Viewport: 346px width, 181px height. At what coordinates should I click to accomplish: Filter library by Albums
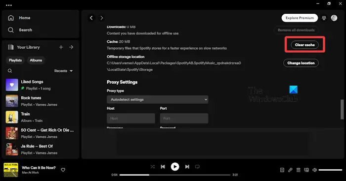click(x=36, y=60)
